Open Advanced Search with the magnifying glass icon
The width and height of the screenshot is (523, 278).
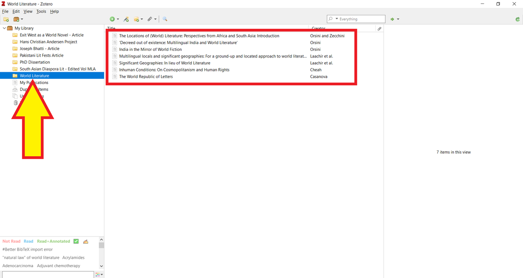pos(165,19)
